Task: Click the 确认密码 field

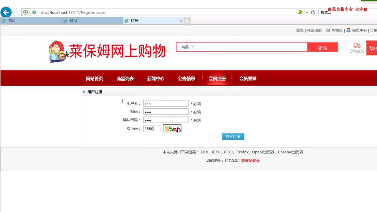Action: [x=166, y=120]
